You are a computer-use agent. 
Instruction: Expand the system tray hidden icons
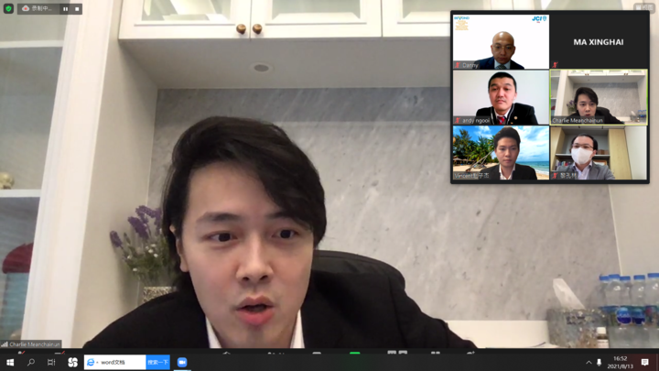click(x=589, y=363)
